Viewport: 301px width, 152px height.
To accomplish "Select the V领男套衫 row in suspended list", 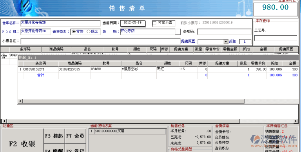I will pyautogui.click(x=158, y=69).
